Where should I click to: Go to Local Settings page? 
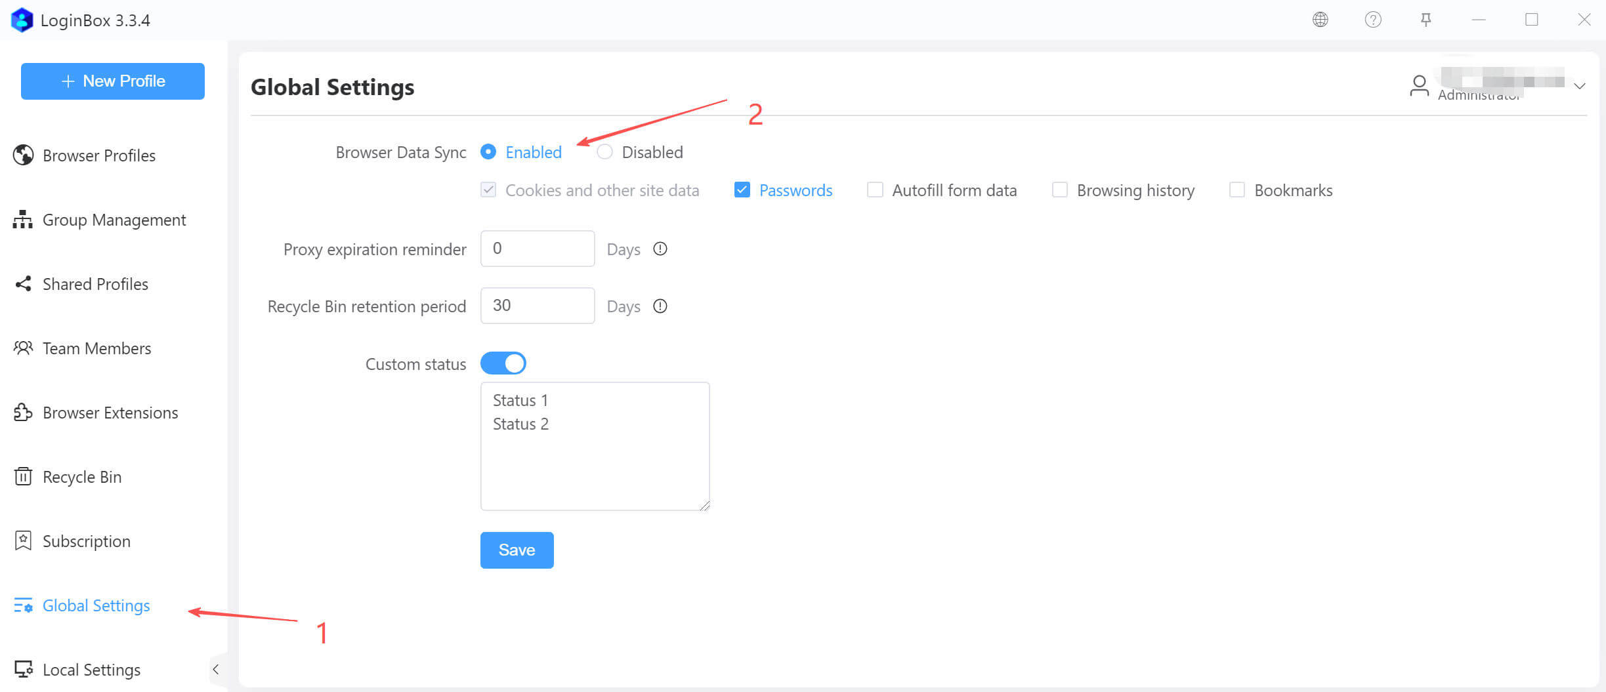(x=91, y=670)
